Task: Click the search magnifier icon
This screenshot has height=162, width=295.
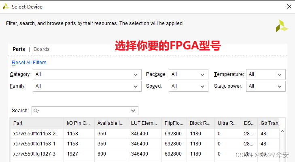Action: 36,111
